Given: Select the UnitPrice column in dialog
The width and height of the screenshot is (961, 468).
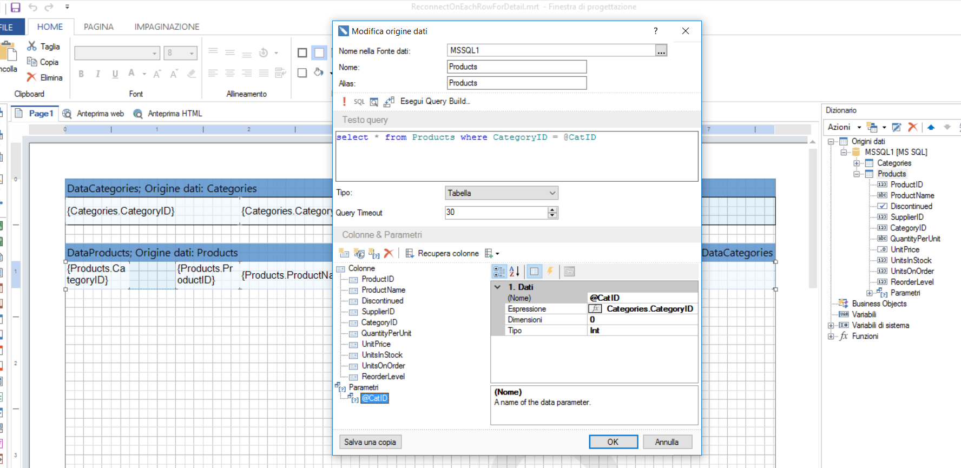Looking at the screenshot, I should (x=376, y=344).
